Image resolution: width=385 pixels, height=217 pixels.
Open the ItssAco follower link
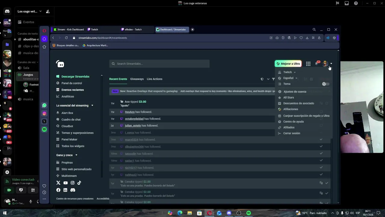[x=130, y=112]
